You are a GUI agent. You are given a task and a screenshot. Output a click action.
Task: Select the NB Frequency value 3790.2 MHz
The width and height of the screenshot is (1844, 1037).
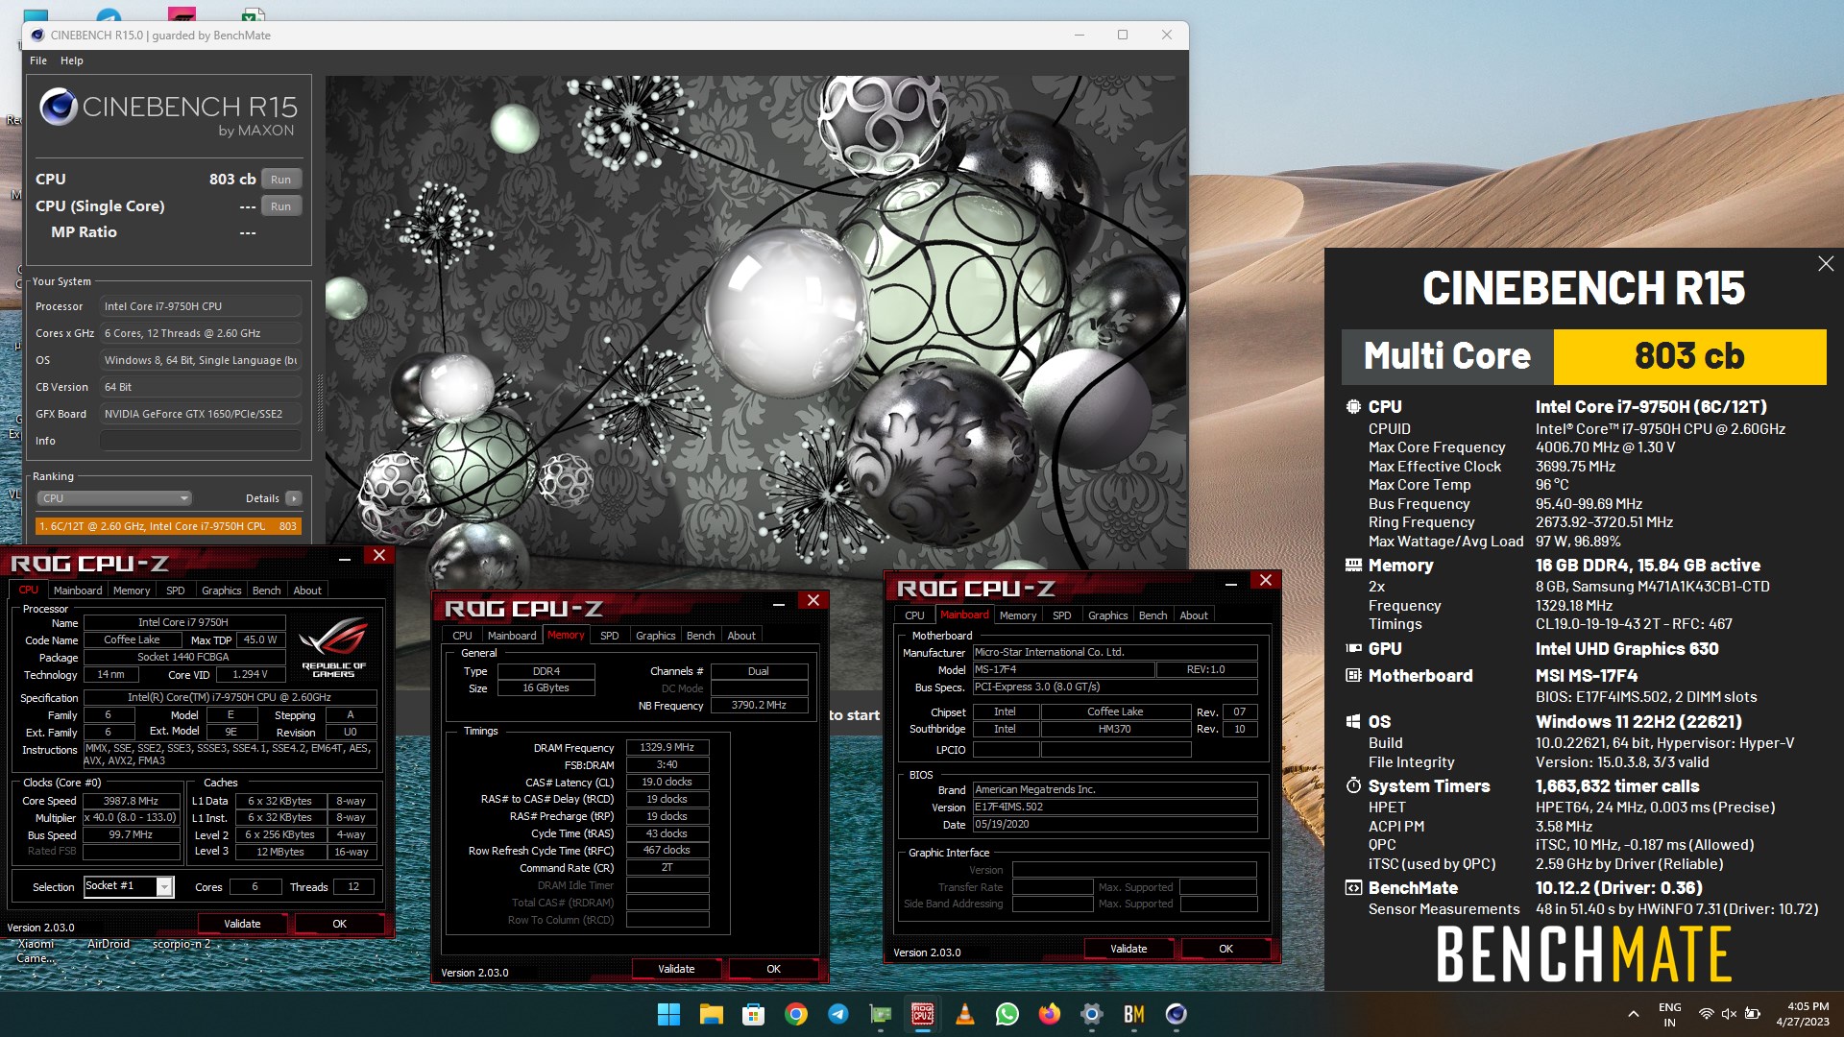[759, 705]
